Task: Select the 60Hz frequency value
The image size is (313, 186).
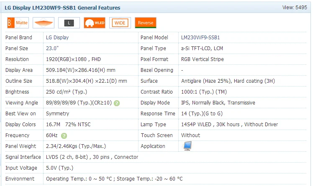Action: 52,135
